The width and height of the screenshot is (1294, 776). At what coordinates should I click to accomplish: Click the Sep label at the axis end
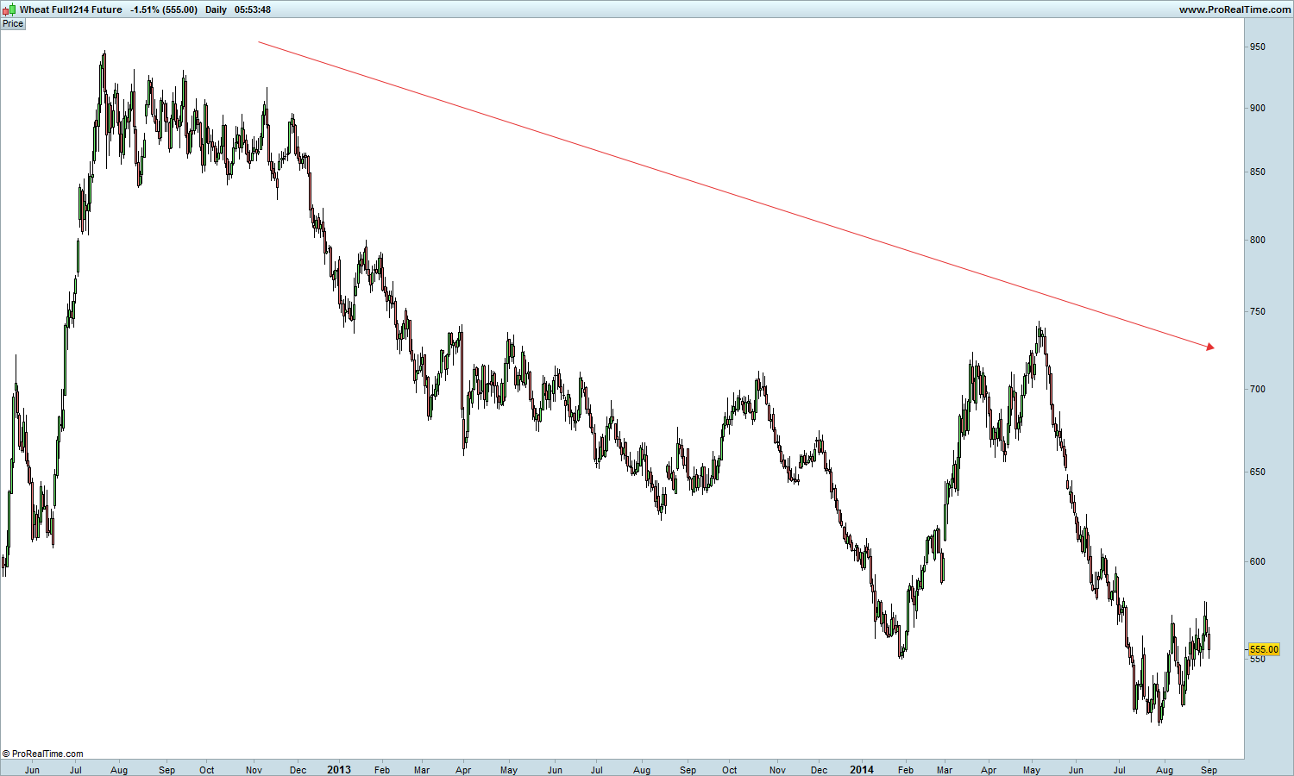(x=1209, y=770)
